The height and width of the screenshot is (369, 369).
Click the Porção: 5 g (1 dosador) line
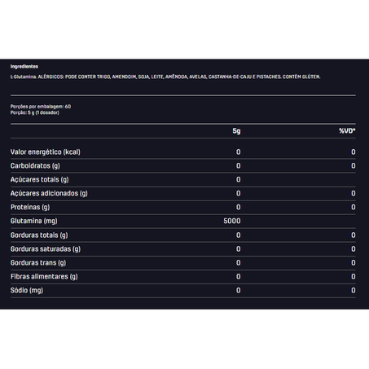[x=35, y=112]
